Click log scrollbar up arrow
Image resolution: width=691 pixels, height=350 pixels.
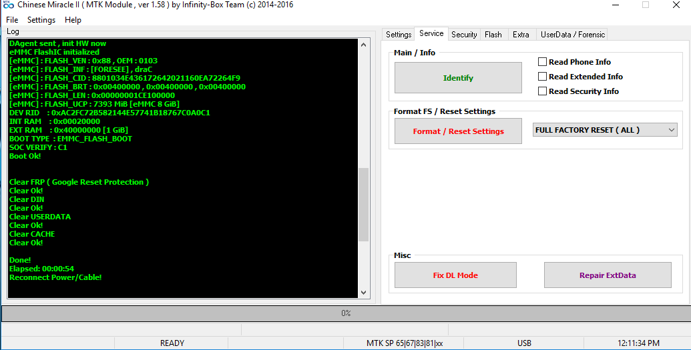tap(364, 45)
